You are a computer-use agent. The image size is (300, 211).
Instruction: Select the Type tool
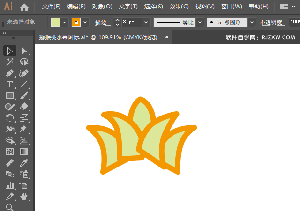[10, 84]
